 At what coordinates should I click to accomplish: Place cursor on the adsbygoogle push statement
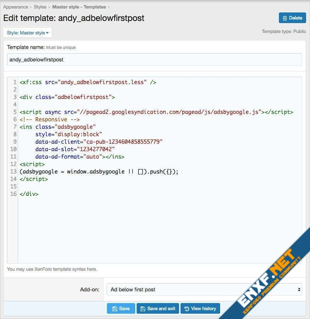point(99,172)
